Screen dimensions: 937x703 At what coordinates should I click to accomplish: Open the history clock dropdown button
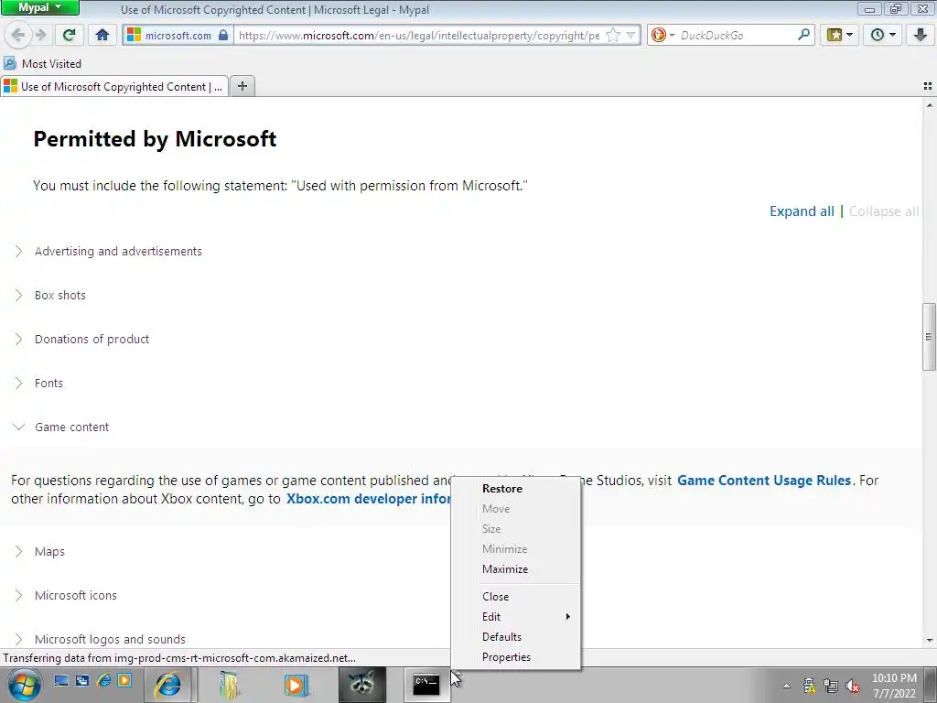(x=883, y=36)
